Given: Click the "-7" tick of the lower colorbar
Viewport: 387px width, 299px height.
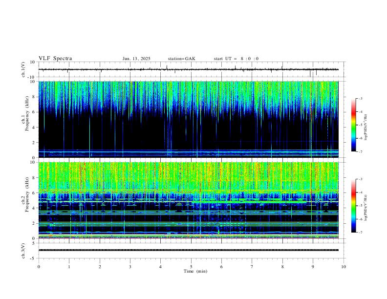Looking at the screenshot, I should pos(360,233).
